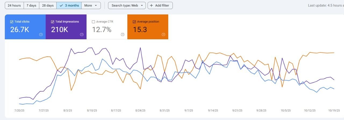Open the More date range dropdown
The width and height of the screenshot is (344, 120).
pos(91,5)
